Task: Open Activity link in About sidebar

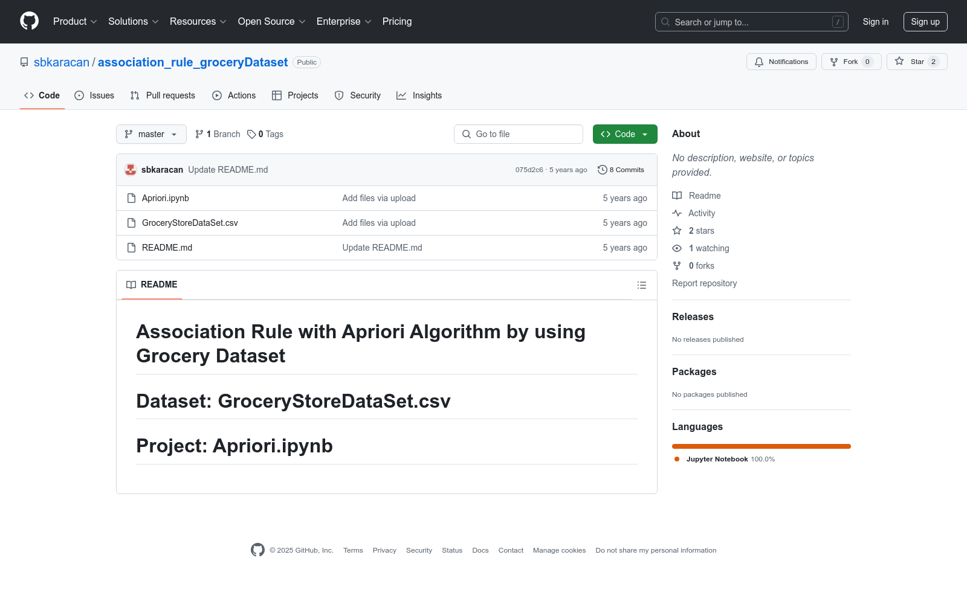Action: [x=694, y=213]
